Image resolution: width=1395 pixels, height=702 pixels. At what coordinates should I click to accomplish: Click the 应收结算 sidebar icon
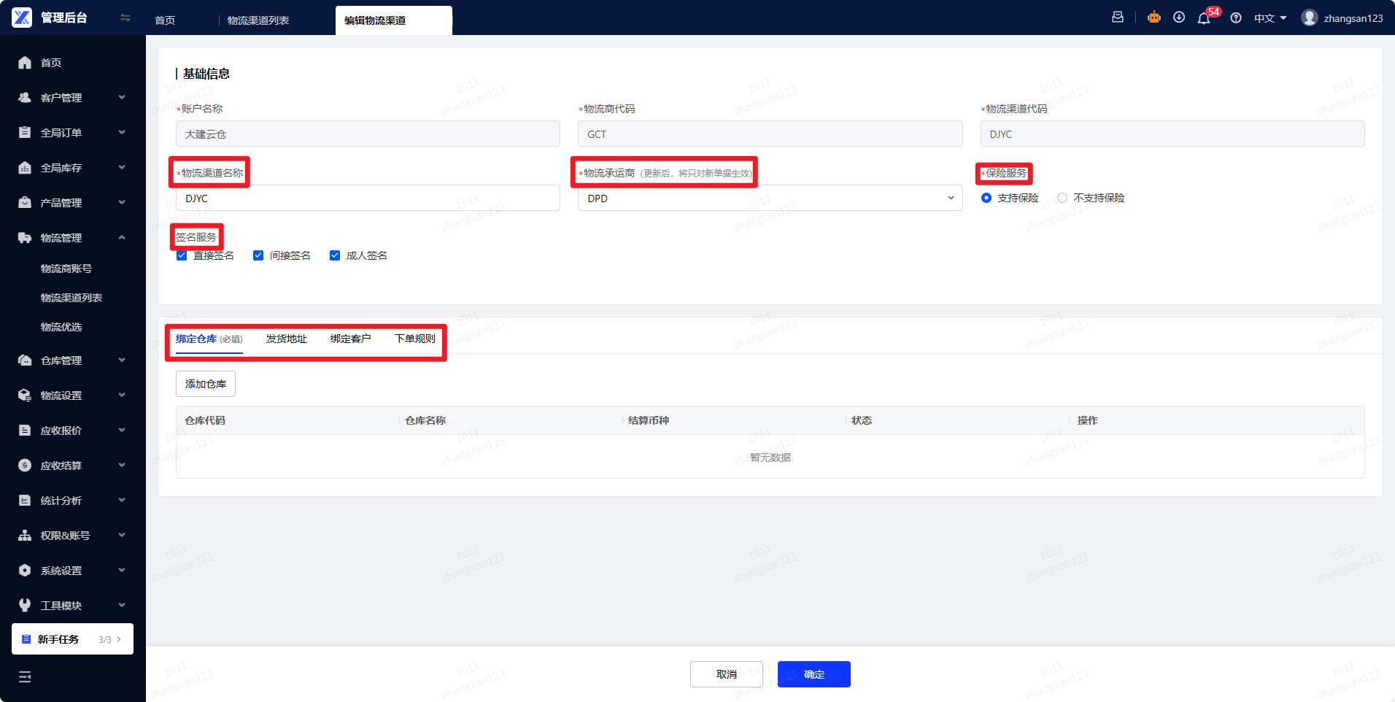[x=25, y=466]
